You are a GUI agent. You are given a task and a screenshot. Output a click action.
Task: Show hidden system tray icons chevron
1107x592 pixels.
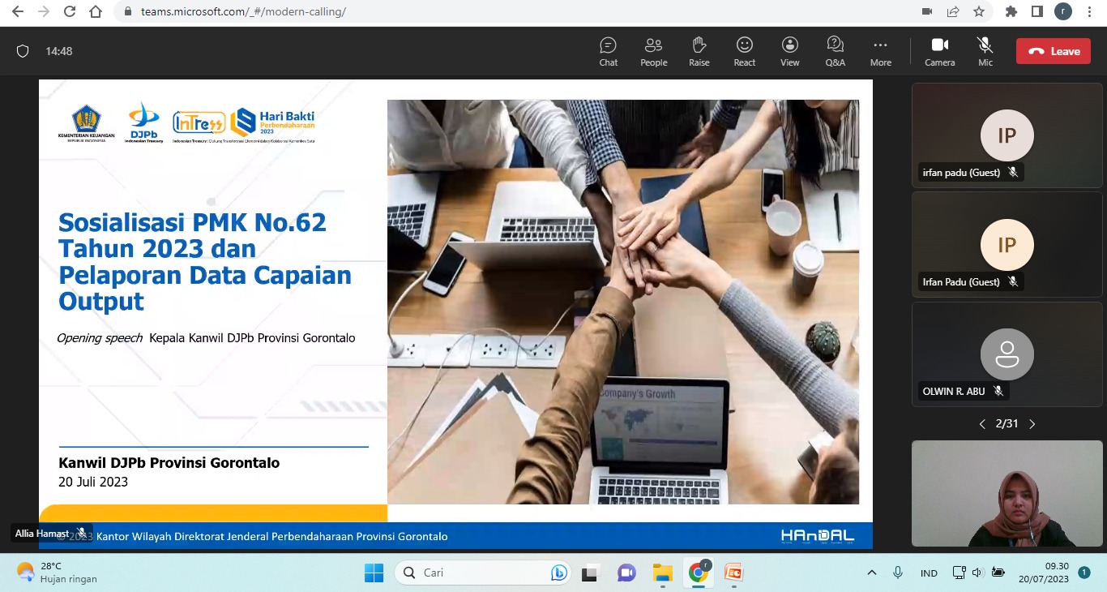click(872, 573)
